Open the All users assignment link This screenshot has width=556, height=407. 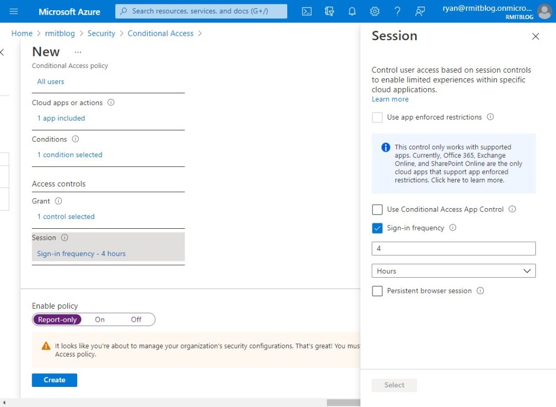pos(50,82)
